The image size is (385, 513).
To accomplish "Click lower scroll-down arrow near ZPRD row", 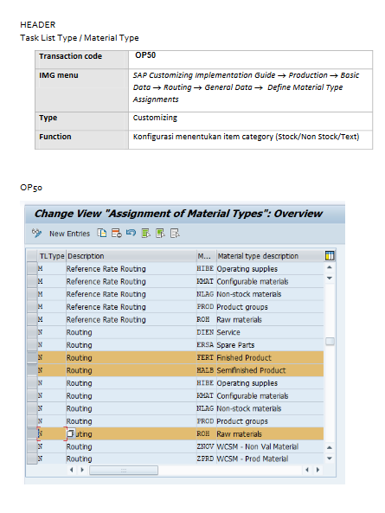I will click(330, 458).
